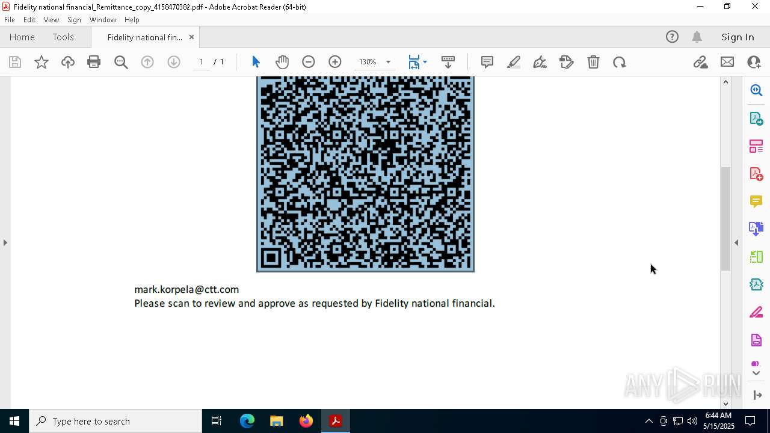Select the Highlight text tool
770x433 pixels.
[x=514, y=62]
